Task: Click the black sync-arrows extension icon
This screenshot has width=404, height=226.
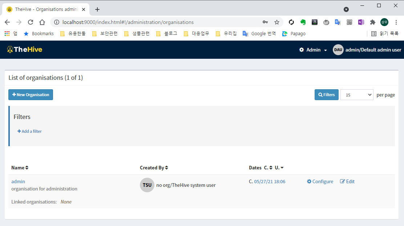Action: (291, 22)
